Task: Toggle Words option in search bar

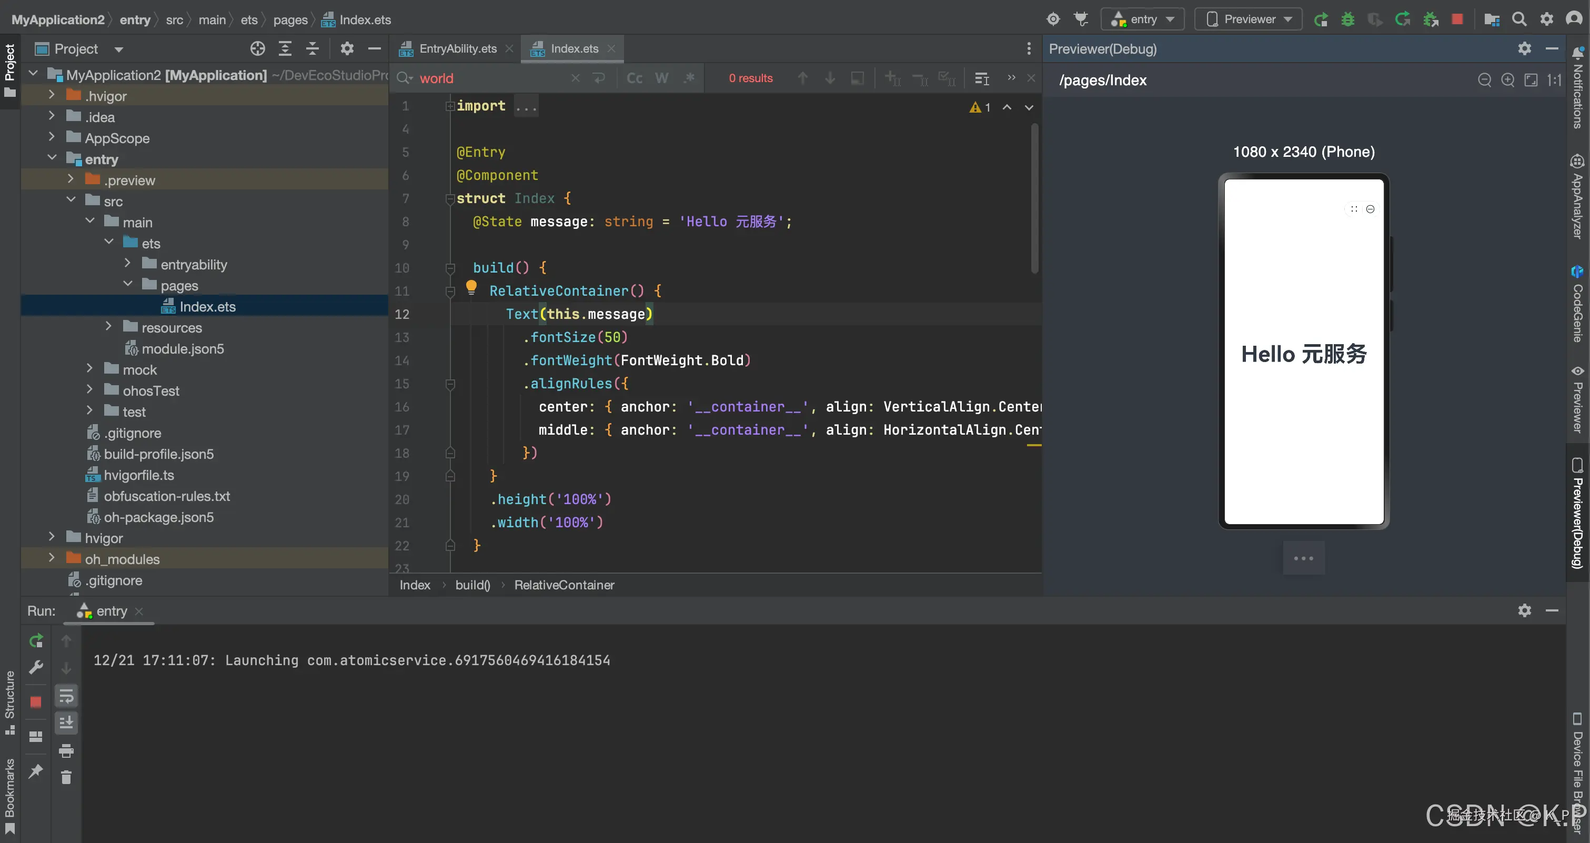Action: (x=662, y=78)
